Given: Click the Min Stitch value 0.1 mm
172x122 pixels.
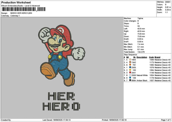Looking at the screenshot, I should click(x=141, y=47).
